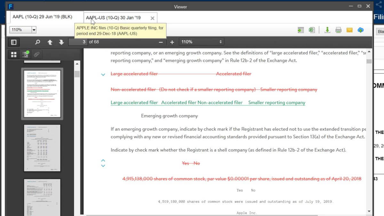Click 'Apple Inc.' text at page bottom
Viewport: 384px width, 216px height.
(x=246, y=213)
